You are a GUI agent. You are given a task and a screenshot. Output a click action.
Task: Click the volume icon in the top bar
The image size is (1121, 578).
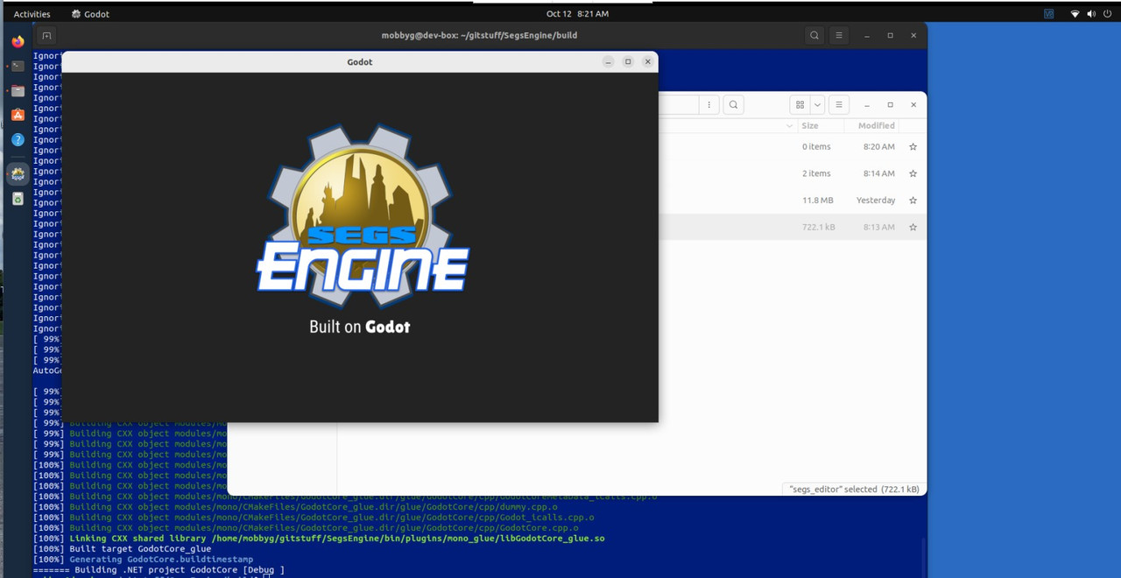pyautogui.click(x=1091, y=14)
